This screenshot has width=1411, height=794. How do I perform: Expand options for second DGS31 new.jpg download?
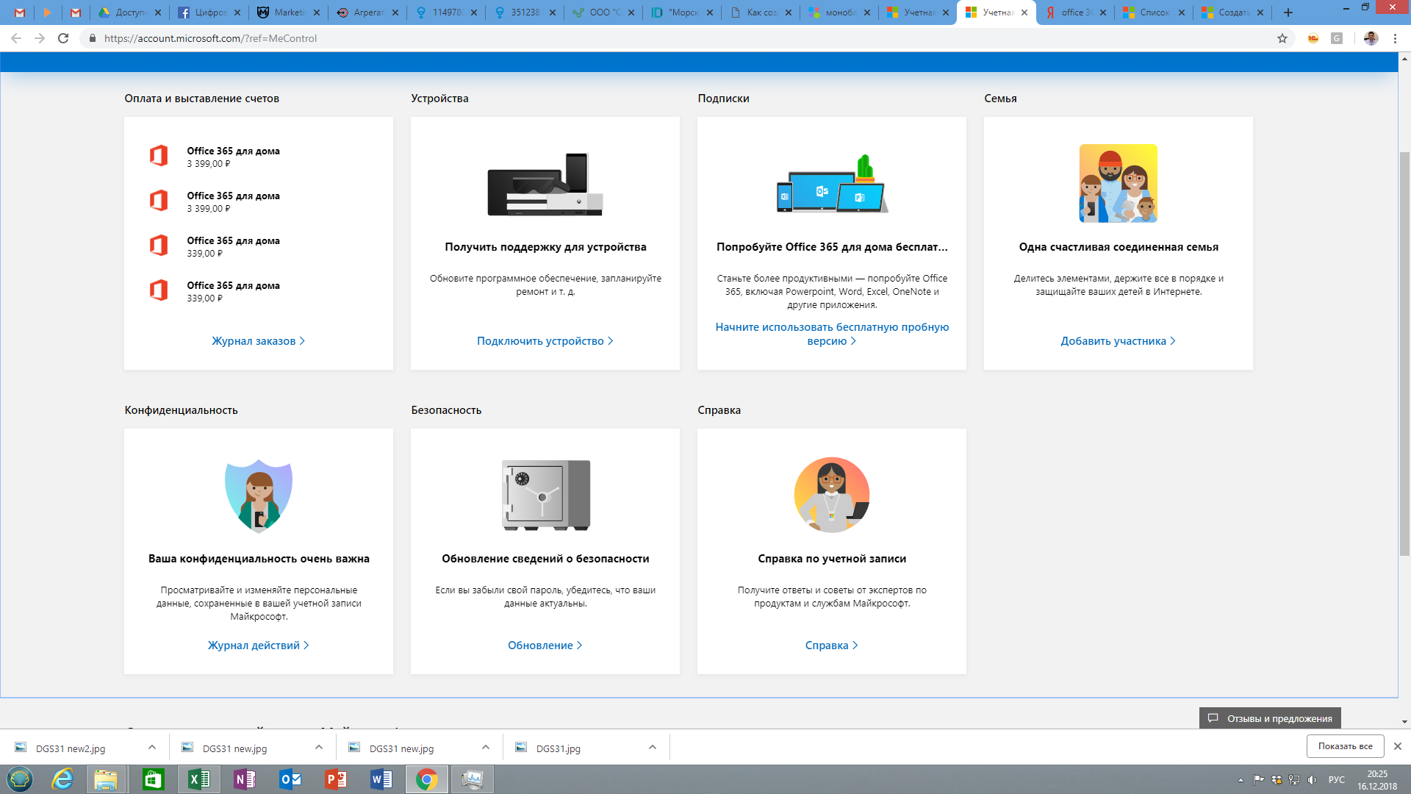point(486,748)
